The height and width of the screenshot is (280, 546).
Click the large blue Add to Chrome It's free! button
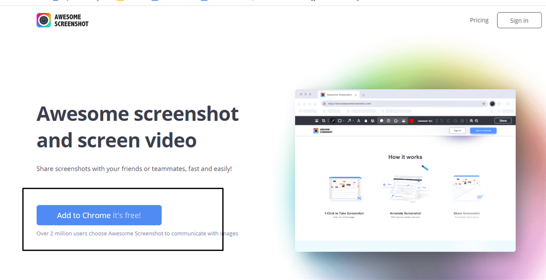click(x=99, y=215)
